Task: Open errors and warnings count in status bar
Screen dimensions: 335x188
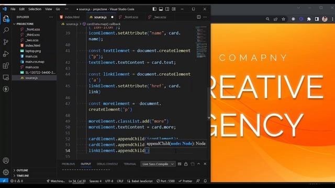Action: pyautogui.click(x=17, y=181)
